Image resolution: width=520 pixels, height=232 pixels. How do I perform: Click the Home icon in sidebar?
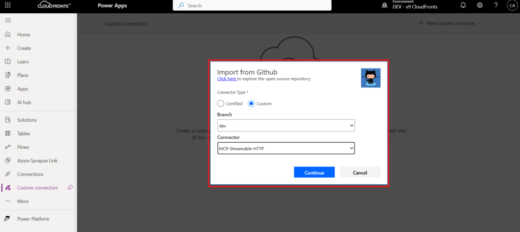click(x=8, y=35)
